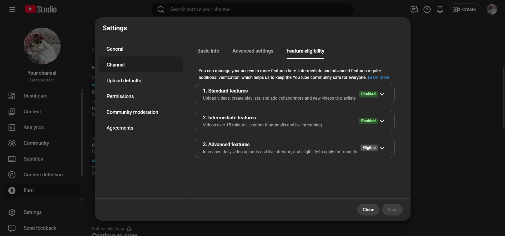The width and height of the screenshot is (505, 236).
Task: Click the YouTube Studio logo
Action: click(x=41, y=9)
